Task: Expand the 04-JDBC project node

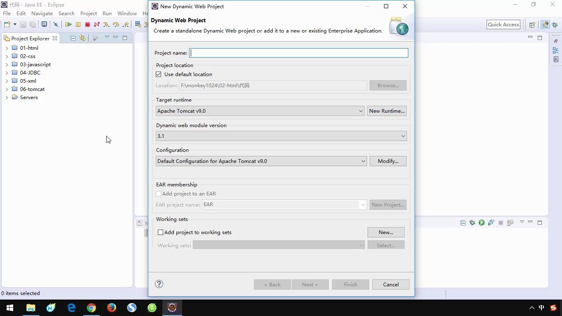Action: pos(7,73)
